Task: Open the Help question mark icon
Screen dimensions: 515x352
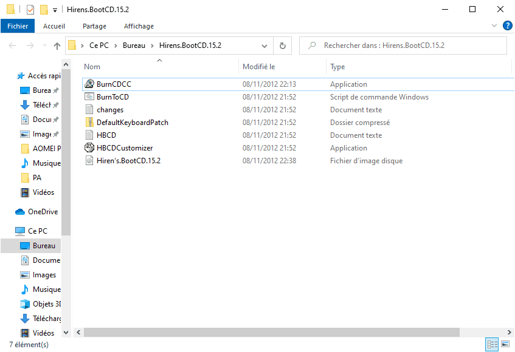Action: click(x=508, y=25)
